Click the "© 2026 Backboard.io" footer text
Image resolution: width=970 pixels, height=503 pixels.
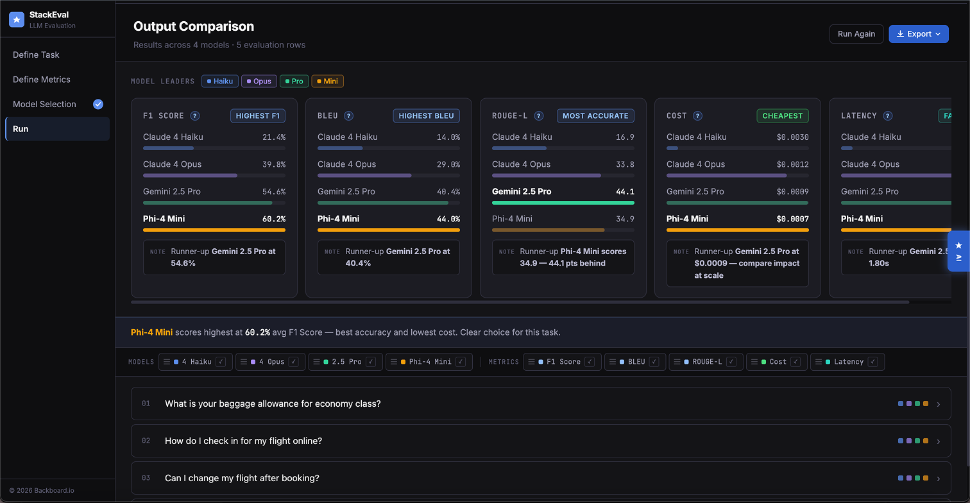42,491
